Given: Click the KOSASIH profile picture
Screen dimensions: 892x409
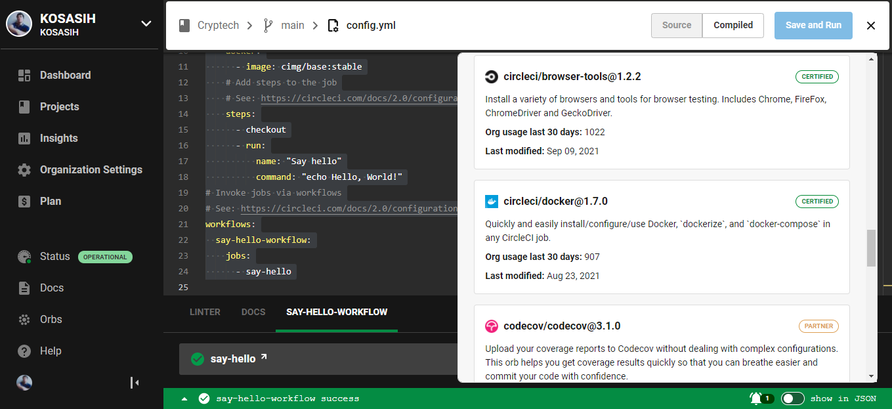Looking at the screenshot, I should 19,24.
